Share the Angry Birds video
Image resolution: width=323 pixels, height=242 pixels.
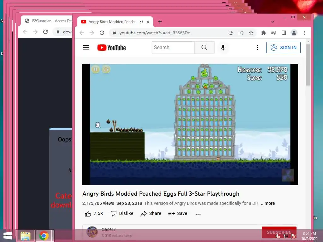[x=151, y=214]
